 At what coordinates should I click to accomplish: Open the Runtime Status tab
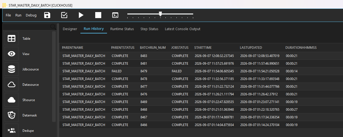[122, 29]
